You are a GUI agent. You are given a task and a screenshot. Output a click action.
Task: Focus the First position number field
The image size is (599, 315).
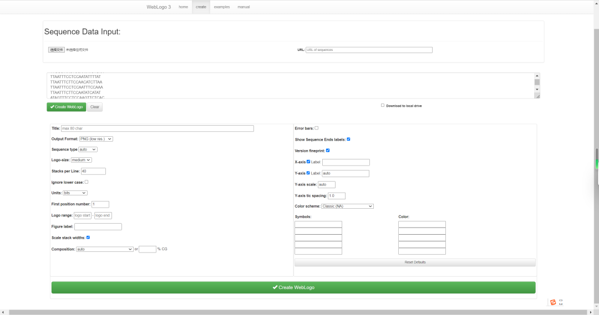pos(100,204)
